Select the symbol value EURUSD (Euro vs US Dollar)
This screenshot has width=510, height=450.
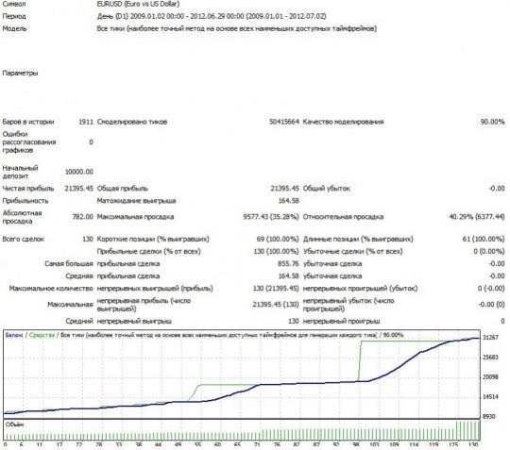pyautogui.click(x=138, y=4)
